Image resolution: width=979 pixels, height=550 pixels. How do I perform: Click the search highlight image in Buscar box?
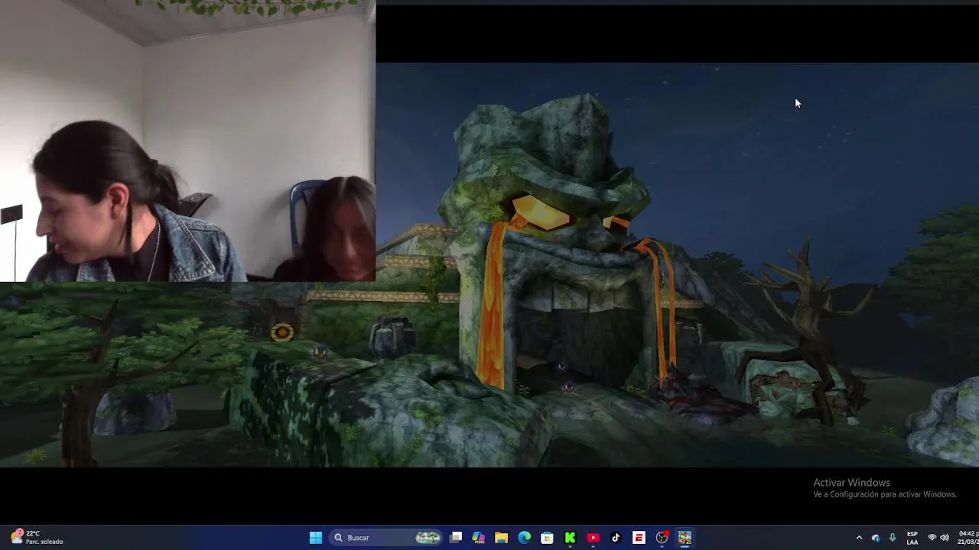tap(428, 538)
